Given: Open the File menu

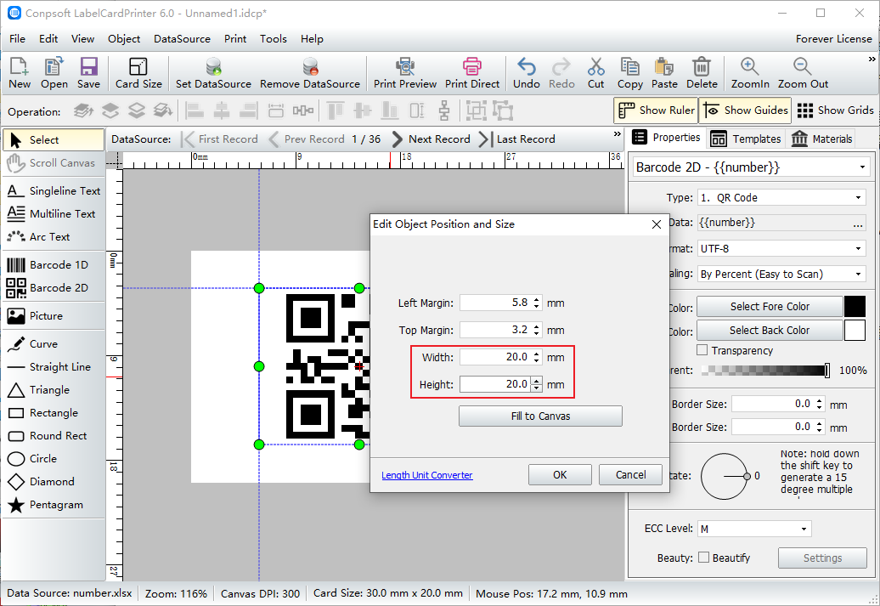Looking at the screenshot, I should pyautogui.click(x=17, y=39).
